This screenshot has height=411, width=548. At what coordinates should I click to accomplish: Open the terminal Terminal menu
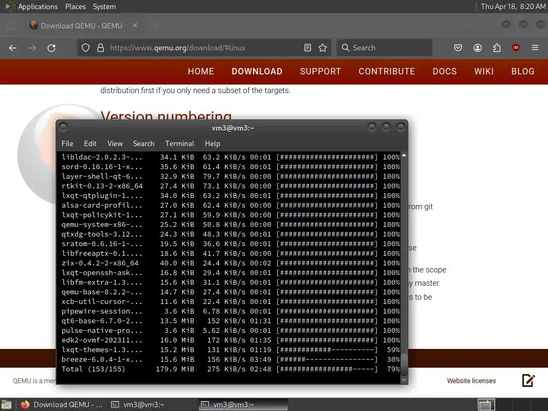coord(180,143)
